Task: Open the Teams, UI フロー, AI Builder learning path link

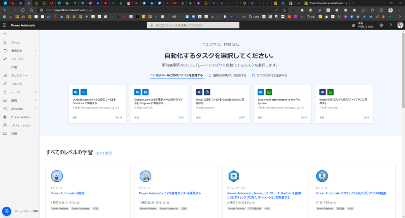Action: click(x=264, y=195)
